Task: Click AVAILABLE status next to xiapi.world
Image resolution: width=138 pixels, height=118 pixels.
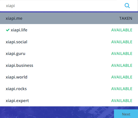Action: point(122,77)
